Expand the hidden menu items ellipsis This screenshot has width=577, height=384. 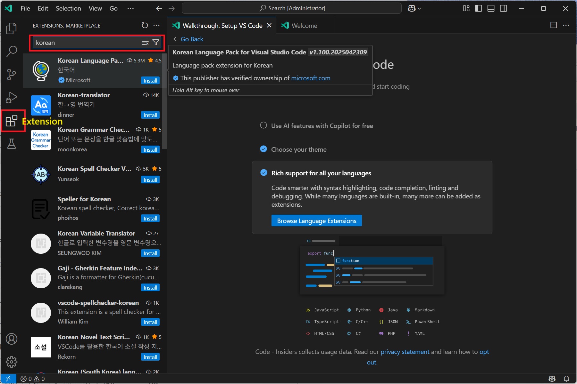[x=130, y=8]
